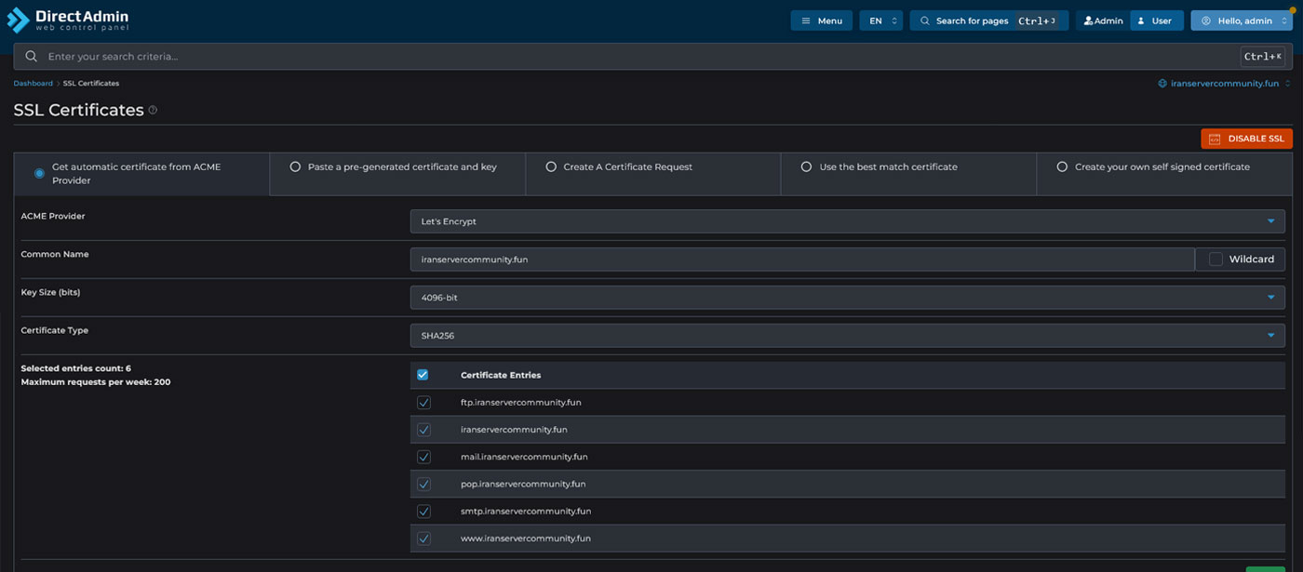This screenshot has height=572, width=1303.
Task: Click the help icon beside SSL Certificates
Action: point(153,110)
